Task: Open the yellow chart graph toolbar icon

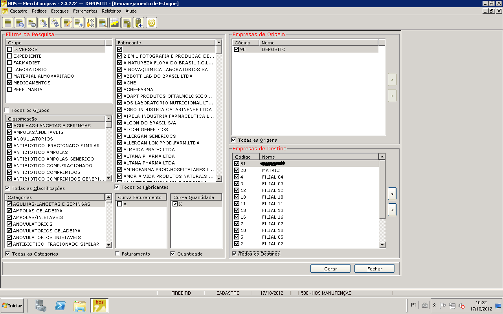Action: [x=114, y=23]
